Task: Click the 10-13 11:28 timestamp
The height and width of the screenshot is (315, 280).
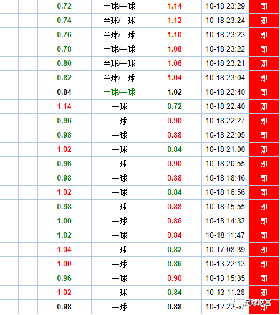Action: (225, 293)
